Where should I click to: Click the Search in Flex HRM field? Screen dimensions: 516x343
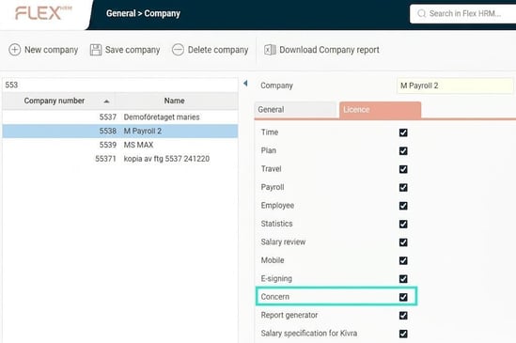click(x=464, y=13)
